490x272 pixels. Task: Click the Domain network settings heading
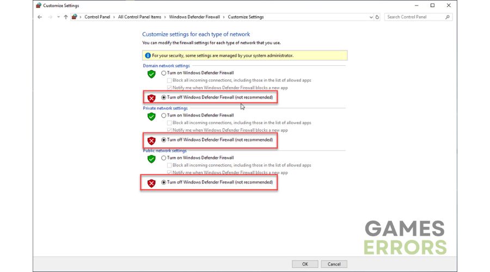coord(166,66)
